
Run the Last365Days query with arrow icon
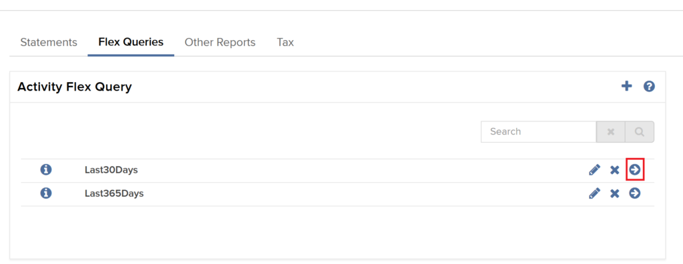point(635,193)
